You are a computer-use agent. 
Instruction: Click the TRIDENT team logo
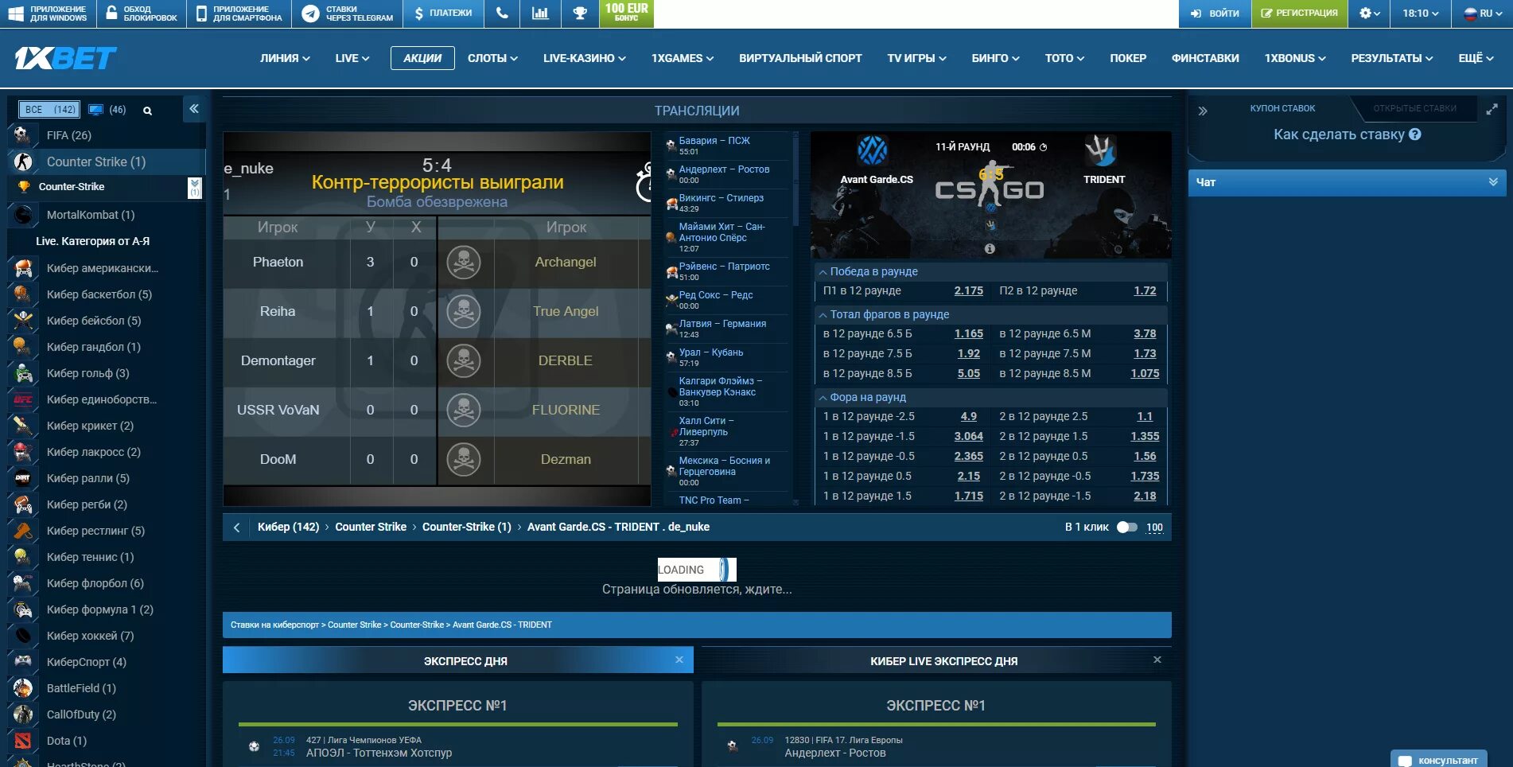(x=1101, y=150)
